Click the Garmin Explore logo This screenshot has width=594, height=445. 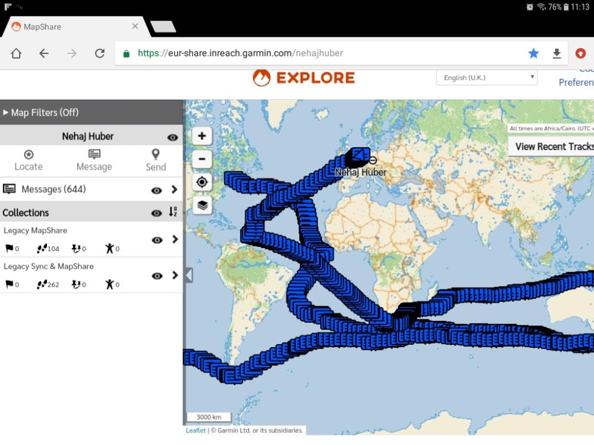[x=304, y=78]
